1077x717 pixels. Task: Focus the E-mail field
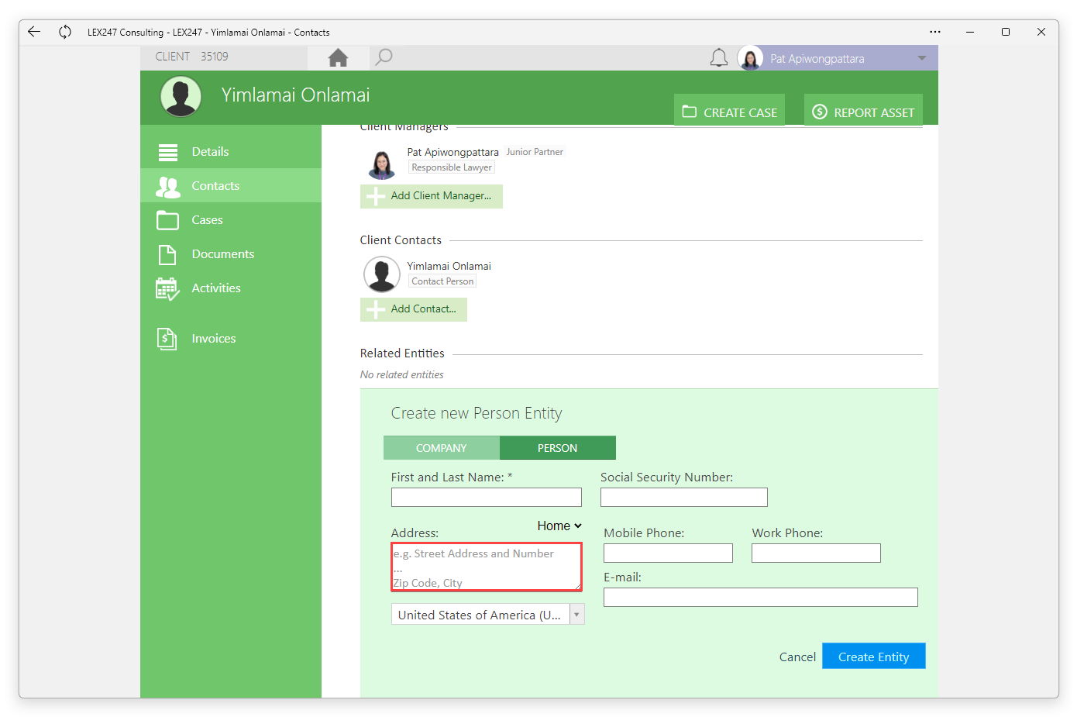pyautogui.click(x=761, y=597)
